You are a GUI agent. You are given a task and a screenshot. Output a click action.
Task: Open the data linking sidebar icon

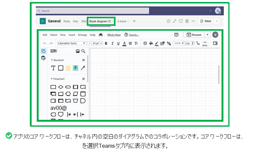tap(43, 58)
